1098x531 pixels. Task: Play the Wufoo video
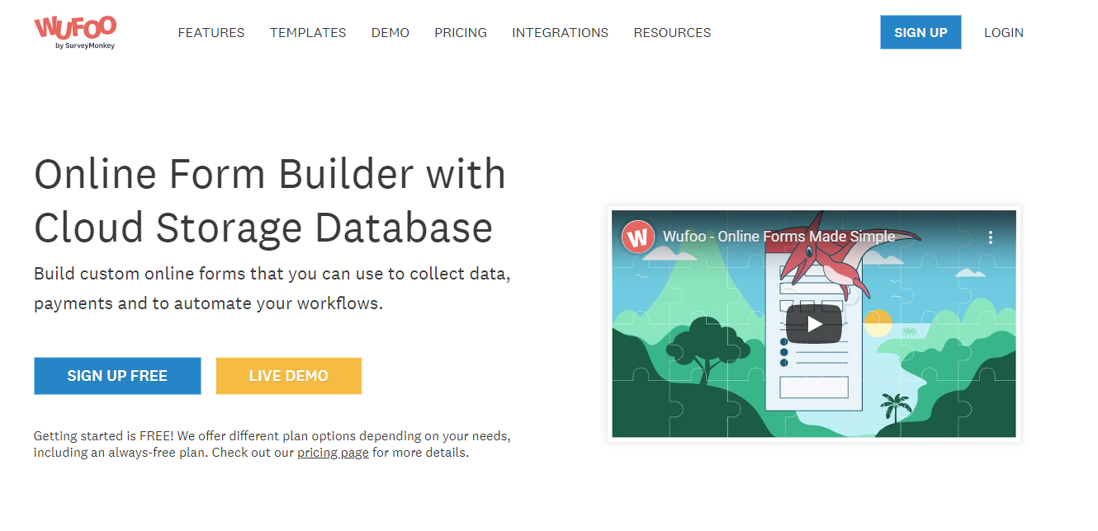click(x=813, y=324)
